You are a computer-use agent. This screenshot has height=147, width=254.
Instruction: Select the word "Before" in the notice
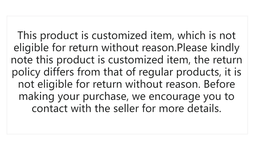click(x=219, y=84)
